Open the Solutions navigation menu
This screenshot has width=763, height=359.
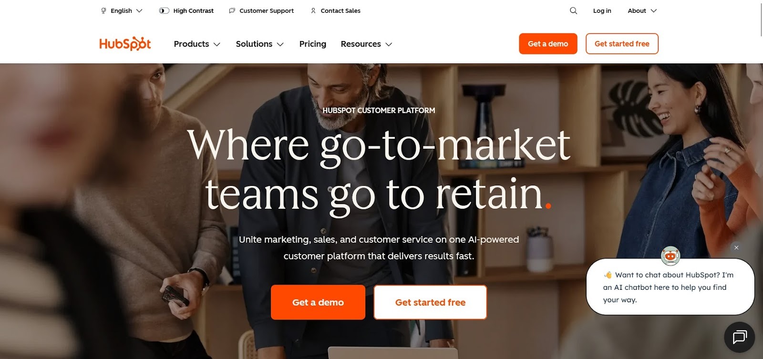click(x=260, y=44)
